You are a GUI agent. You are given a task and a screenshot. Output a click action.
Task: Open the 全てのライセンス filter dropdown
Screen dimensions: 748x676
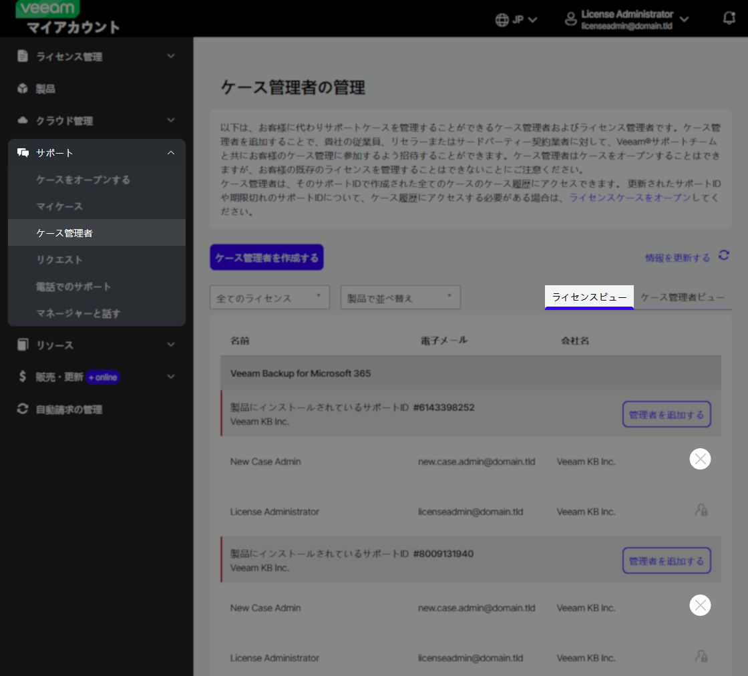(x=269, y=297)
